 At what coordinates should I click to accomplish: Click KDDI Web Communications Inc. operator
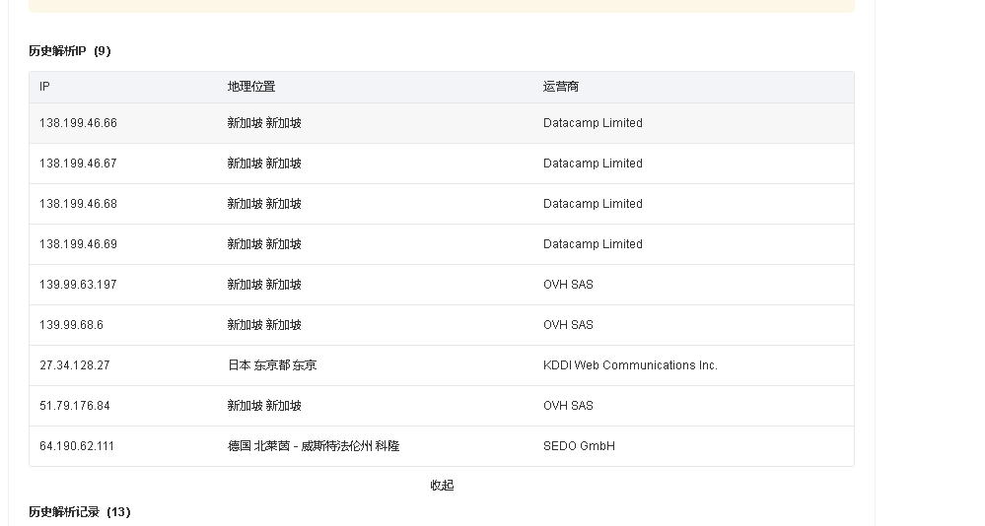tap(630, 365)
